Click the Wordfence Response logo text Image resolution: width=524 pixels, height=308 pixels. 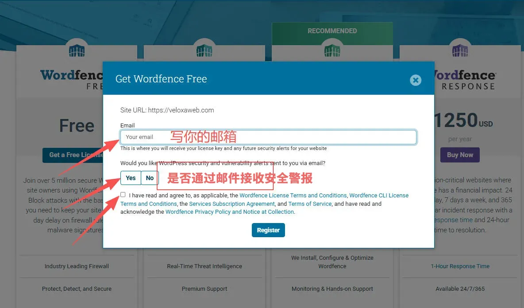[x=465, y=79]
